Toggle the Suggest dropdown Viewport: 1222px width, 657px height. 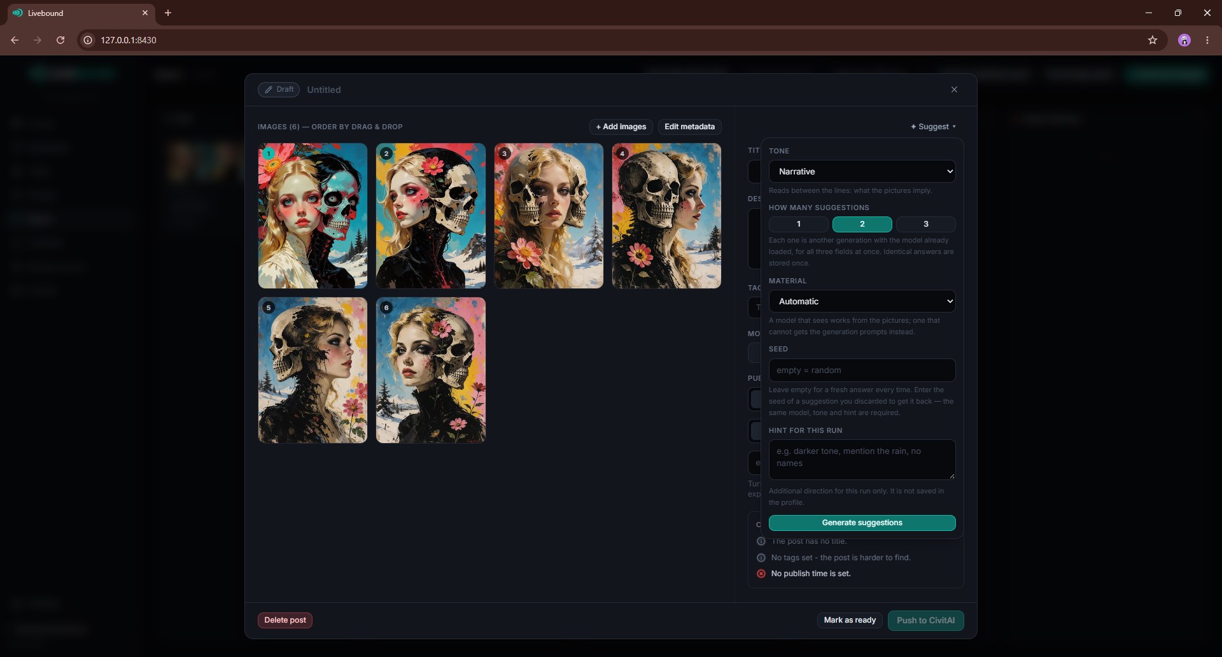933,127
